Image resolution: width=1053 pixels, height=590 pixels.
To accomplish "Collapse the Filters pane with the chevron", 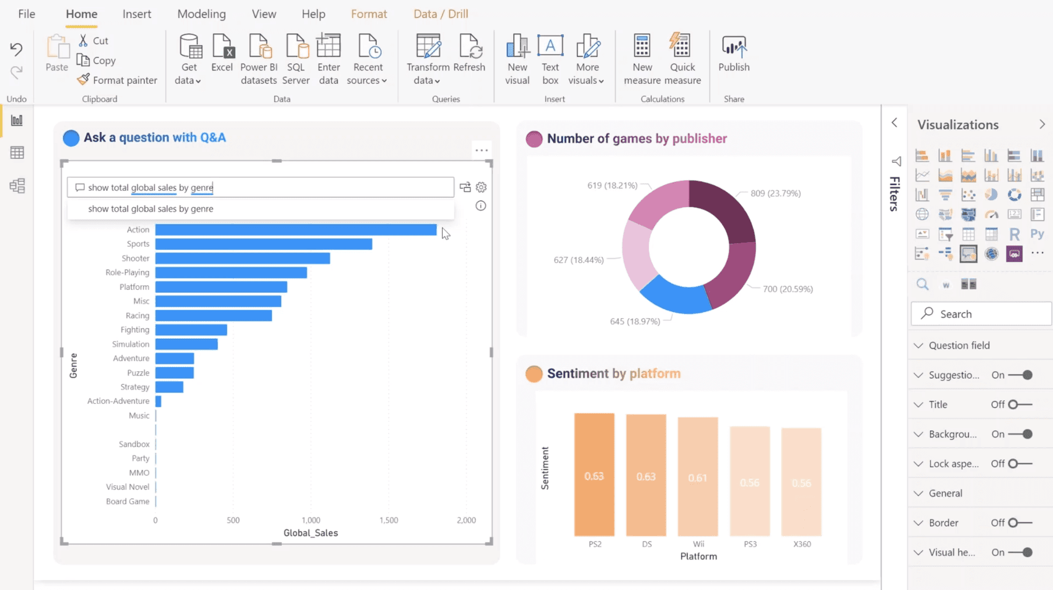I will [895, 123].
